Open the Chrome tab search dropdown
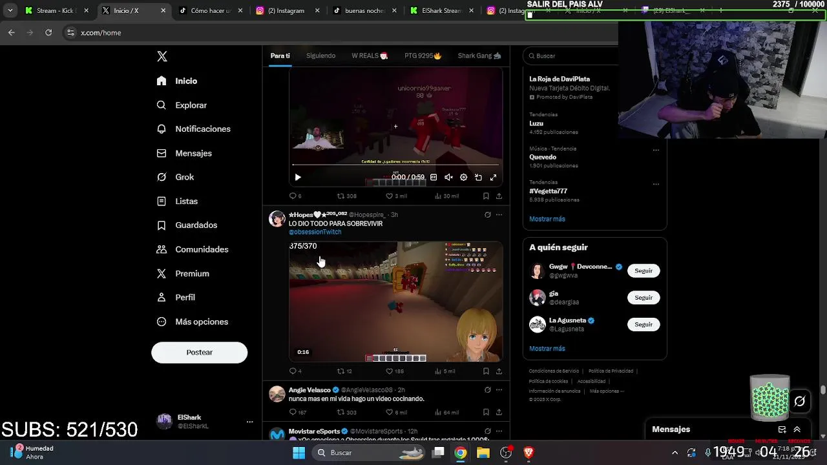827x465 pixels. (10, 10)
